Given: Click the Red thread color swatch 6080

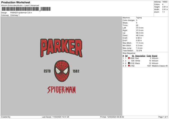Looking at the screenshot, I should [129, 58].
